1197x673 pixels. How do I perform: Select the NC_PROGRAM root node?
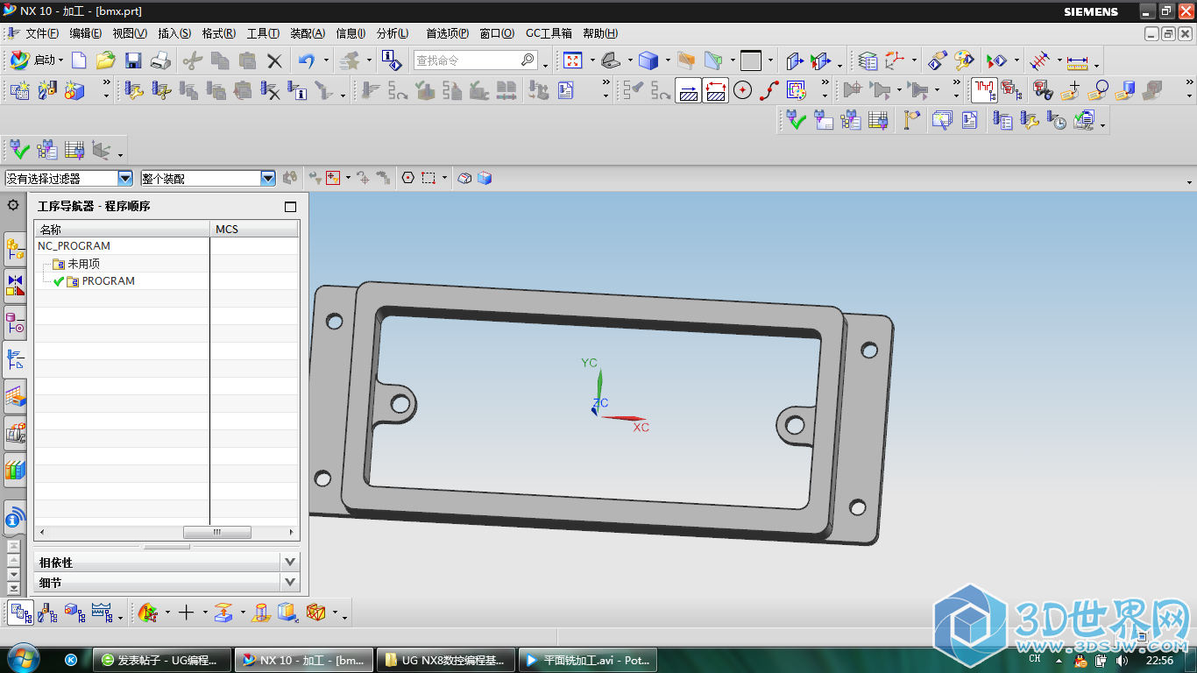tap(74, 246)
